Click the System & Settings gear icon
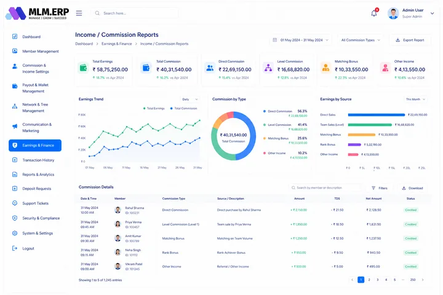 coord(15,233)
